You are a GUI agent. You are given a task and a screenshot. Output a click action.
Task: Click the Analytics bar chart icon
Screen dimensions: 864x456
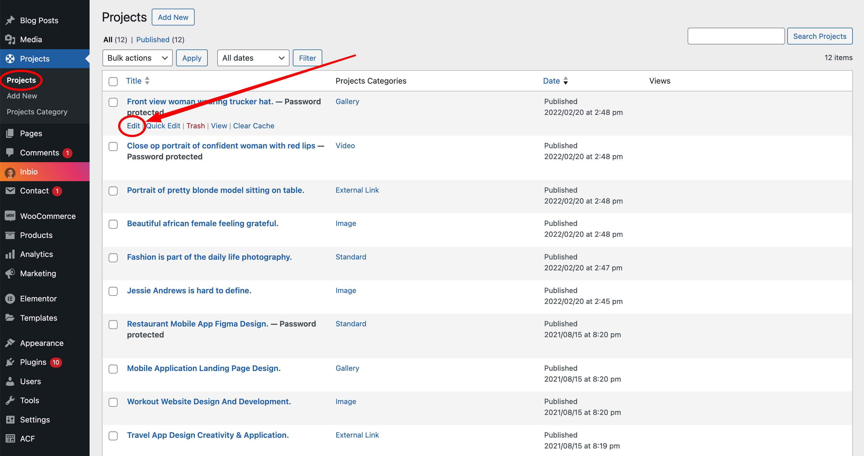[x=10, y=254]
